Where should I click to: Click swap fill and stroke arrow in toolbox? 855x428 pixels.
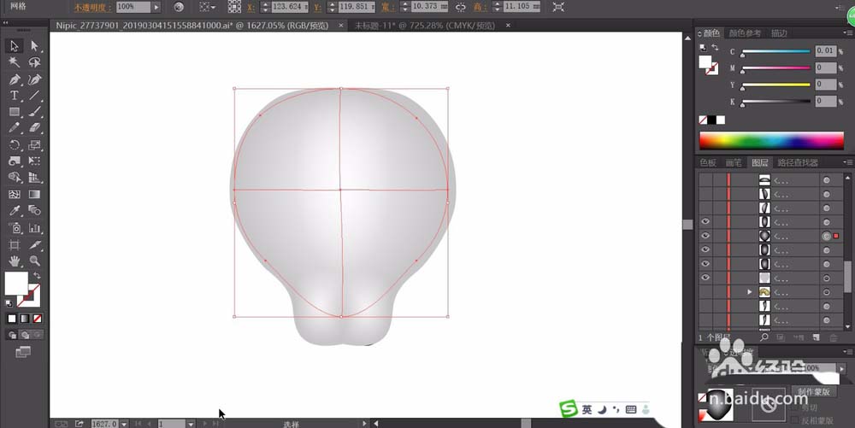[x=37, y=276]
